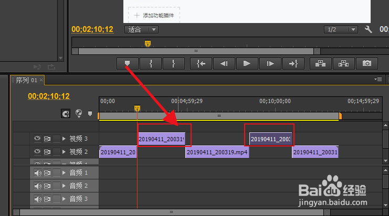Click the program monitor zoom scroll bar
389x216 pixels.
click(196, 51)
